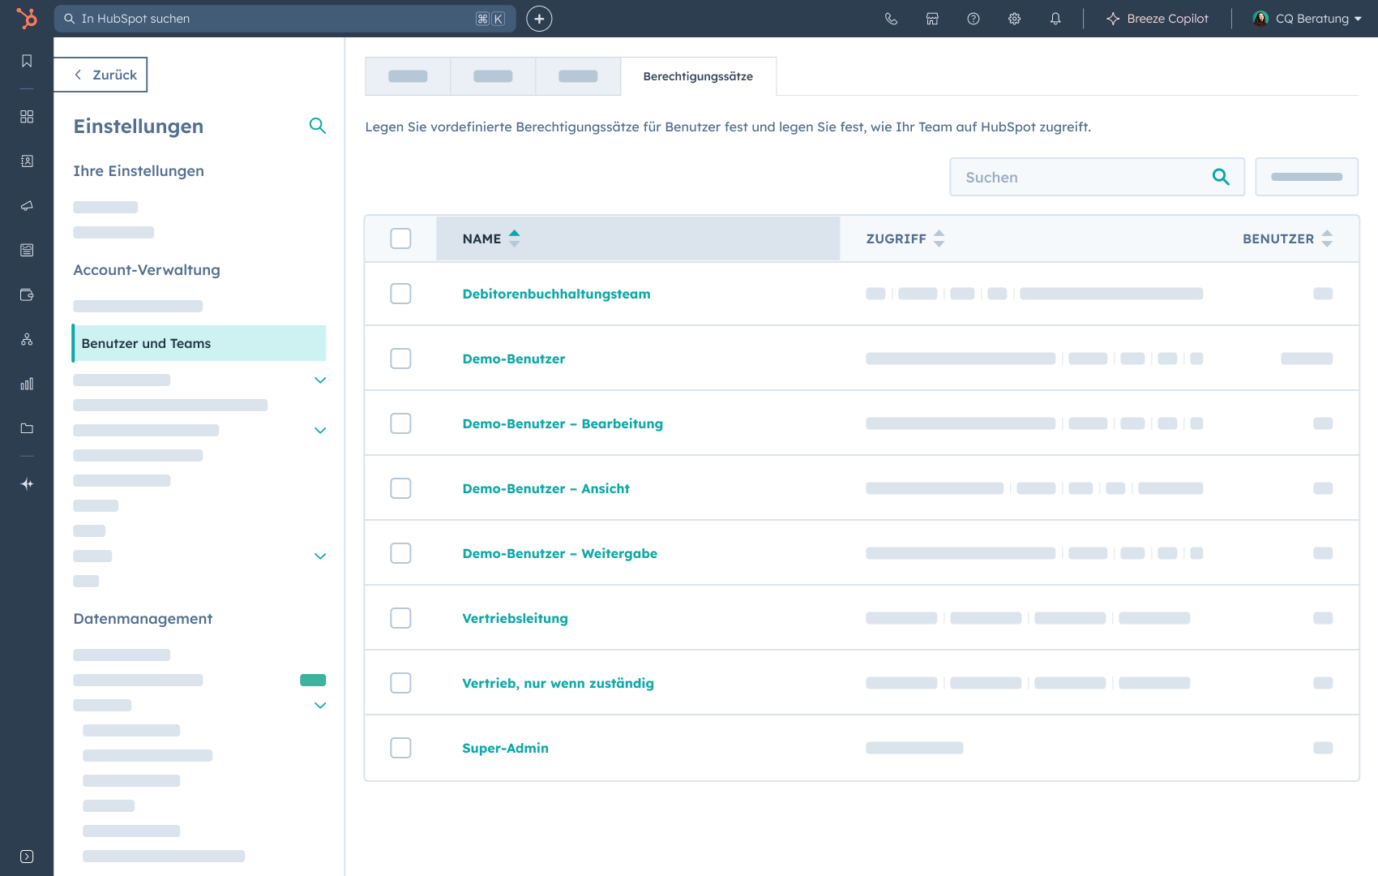Screen dimensions: 1378x876
Task: Sort table by the NAME column arrows
Action: click(x=514, y=238)
